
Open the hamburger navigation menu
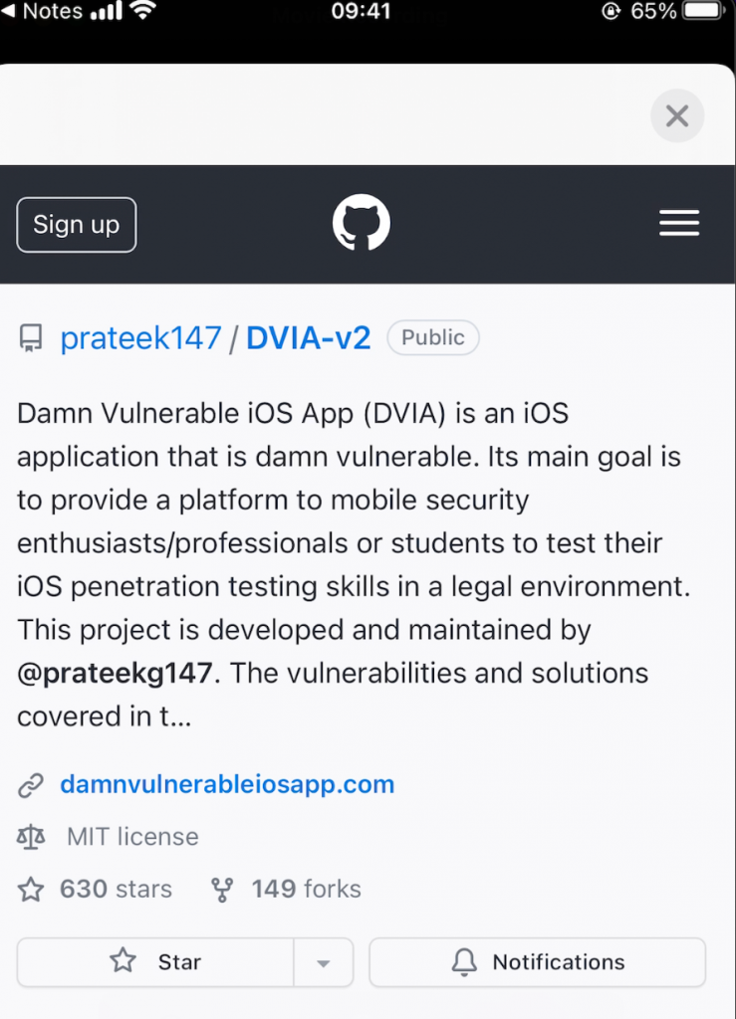tap(679, 224)
